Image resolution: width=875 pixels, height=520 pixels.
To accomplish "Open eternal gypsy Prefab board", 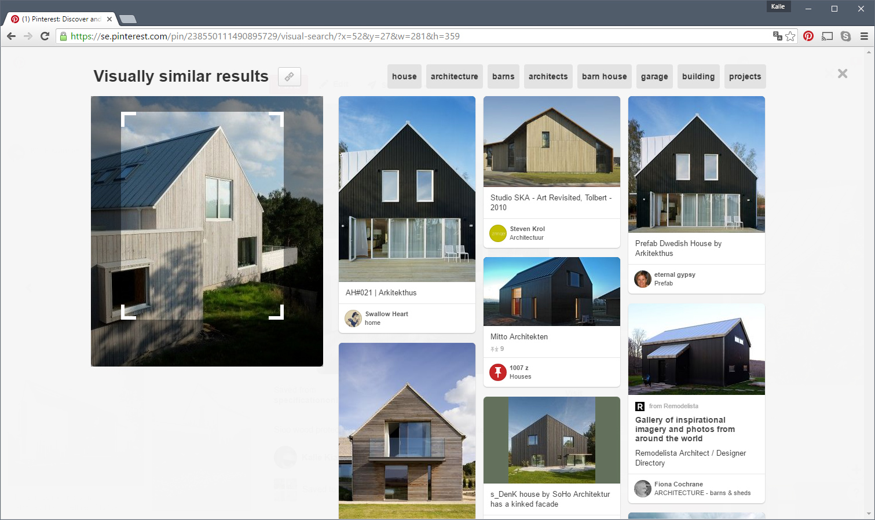I will [x=664, y=283].
